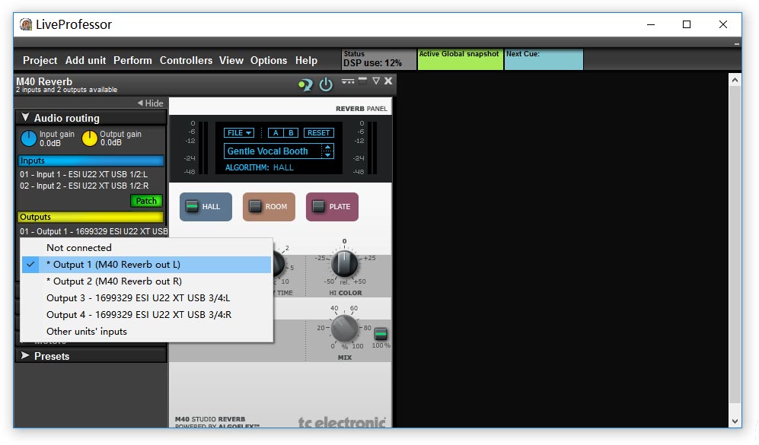
Task: Select input 02 - Input 2 ESI U22 XT USB 1/2:R
Action: (85, 186)
